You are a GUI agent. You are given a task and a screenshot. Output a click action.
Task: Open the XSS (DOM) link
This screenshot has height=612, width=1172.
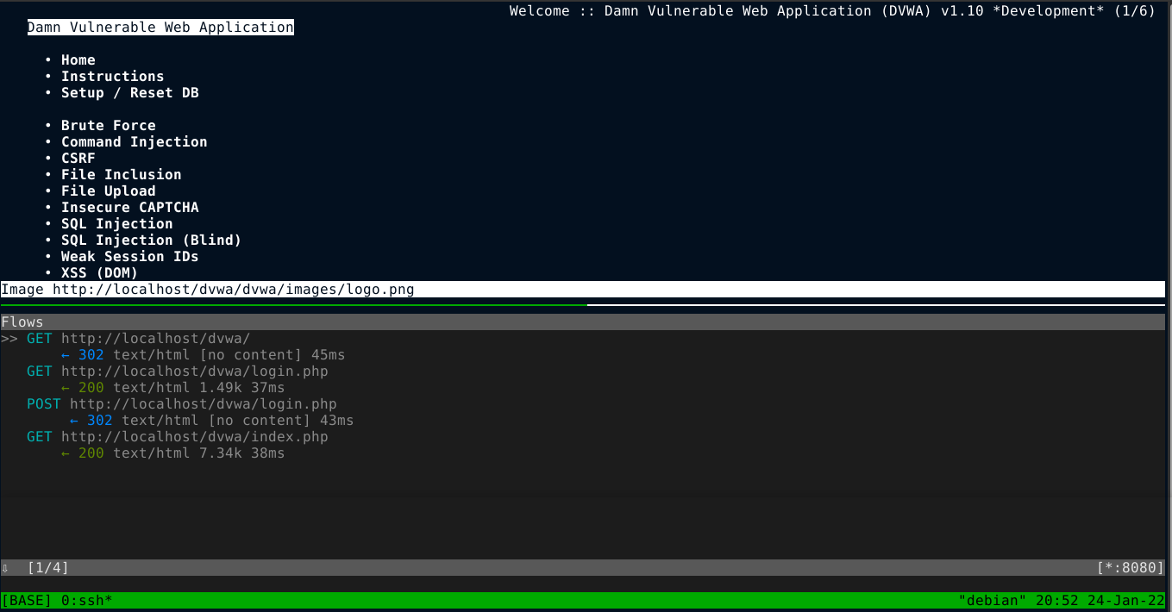(x=99, y=273)
